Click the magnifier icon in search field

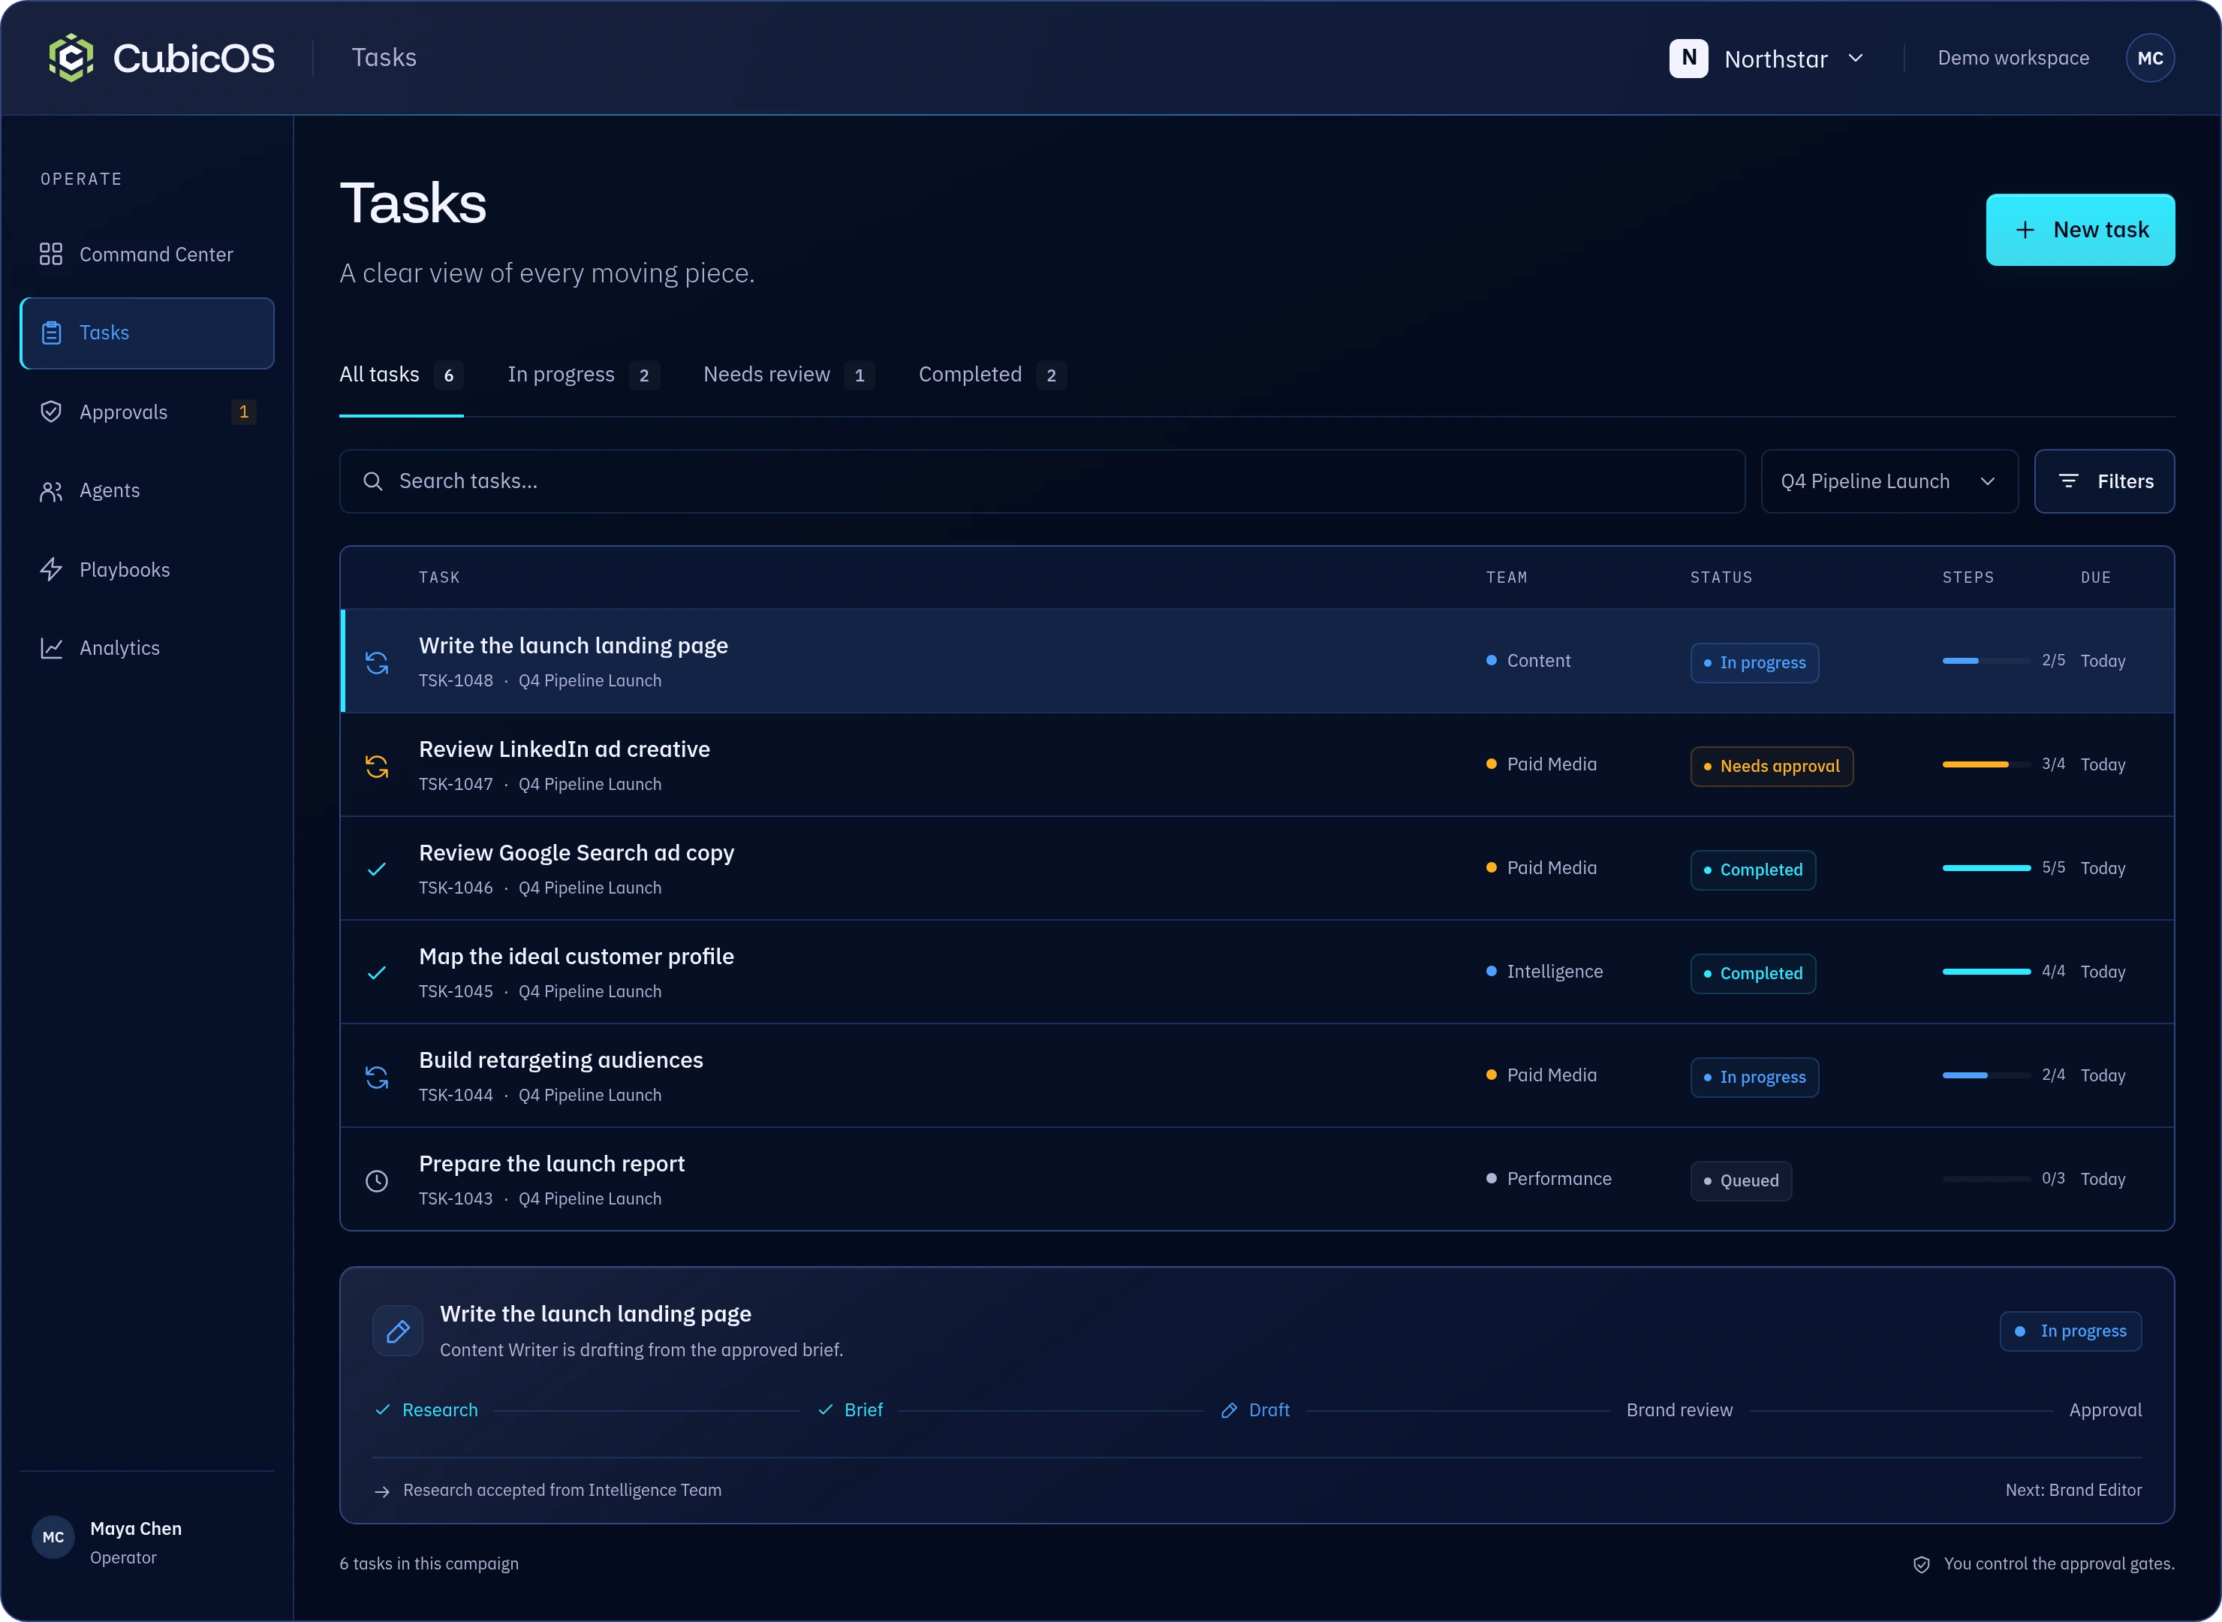click(x=373, y=481)
